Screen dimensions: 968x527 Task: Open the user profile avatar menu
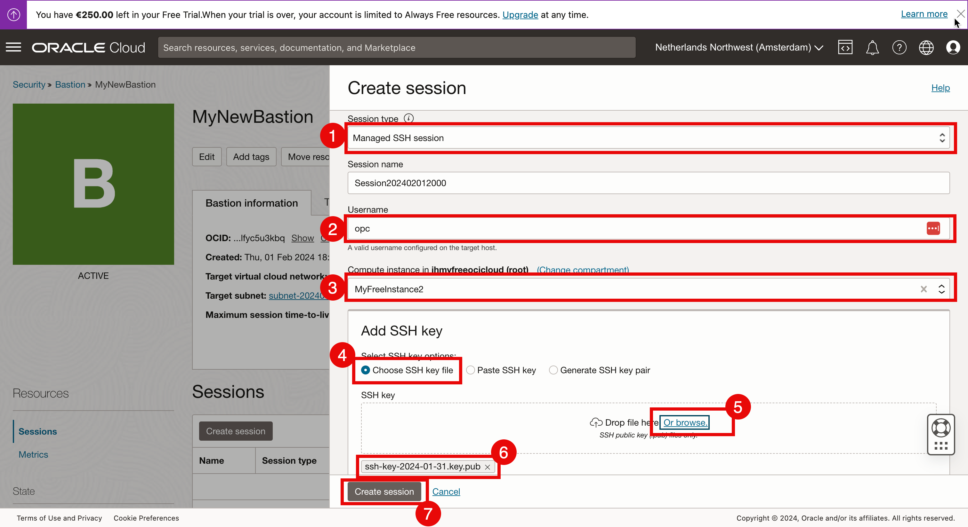953,47
